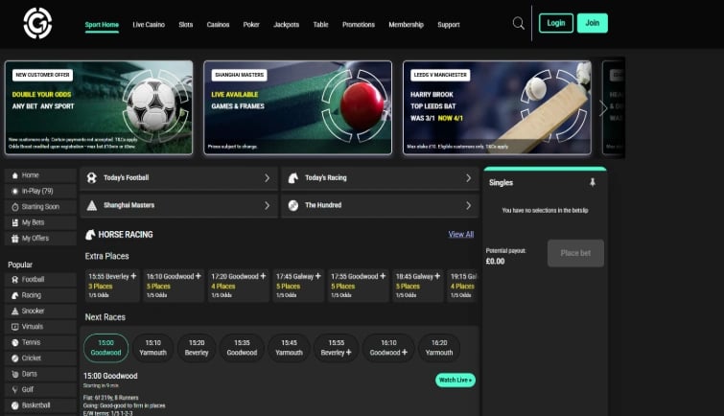Open the Table menu item
The height and width of the screenshot is (416, 724).
point(320,25)
